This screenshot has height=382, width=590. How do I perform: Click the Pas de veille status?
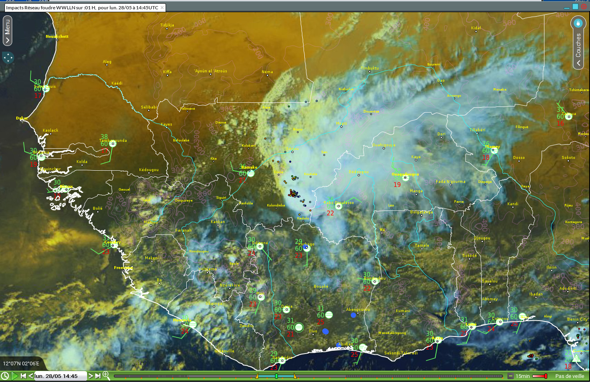tap(570, 376)
